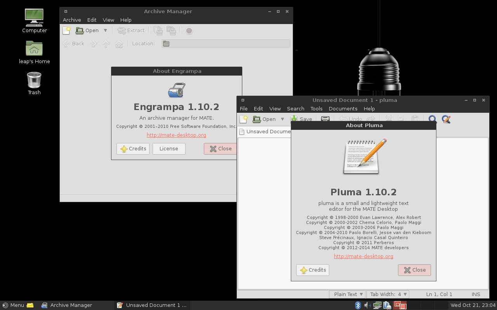Click the Find and Replace icon in pluma
497x310 pixels.
point(446,119)
